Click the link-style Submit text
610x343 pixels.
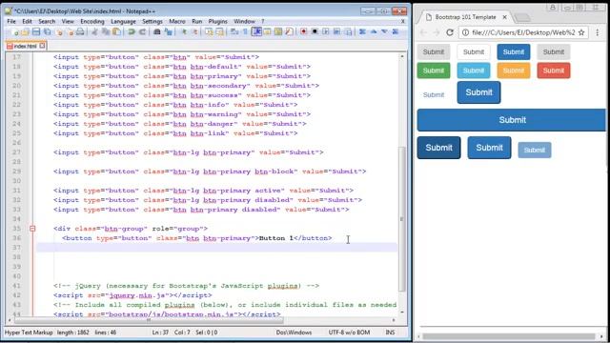coord(434,95)
